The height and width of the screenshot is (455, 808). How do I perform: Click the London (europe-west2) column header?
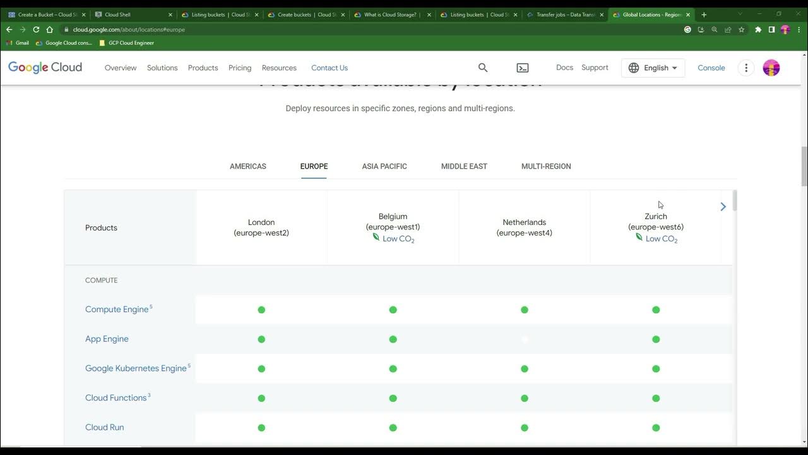click(261, 227)
